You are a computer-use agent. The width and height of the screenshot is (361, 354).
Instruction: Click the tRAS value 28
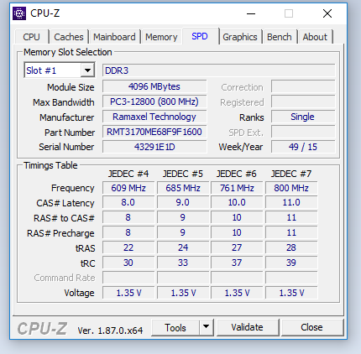pyautogui.click(x=291, y=247)
